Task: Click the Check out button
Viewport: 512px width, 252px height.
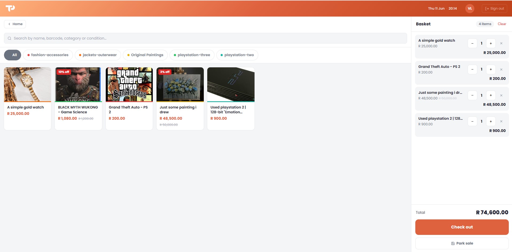Action: coord(462,227)
